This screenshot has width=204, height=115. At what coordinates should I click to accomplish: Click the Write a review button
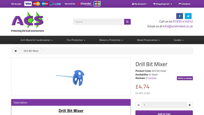(x=185, y=78)
